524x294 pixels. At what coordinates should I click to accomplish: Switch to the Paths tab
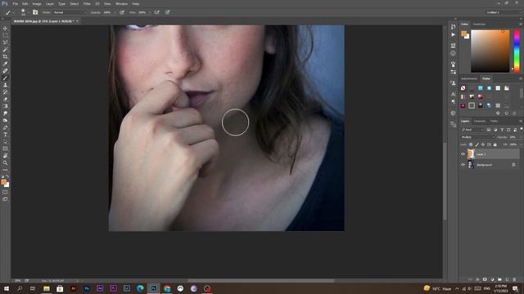(x=495, y=121)
